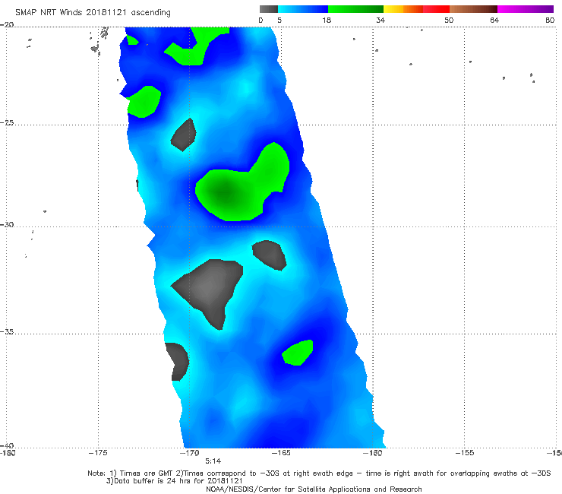Click the colorbar label '64'
This screenshot has width=562, height=494.
(494, 21)
